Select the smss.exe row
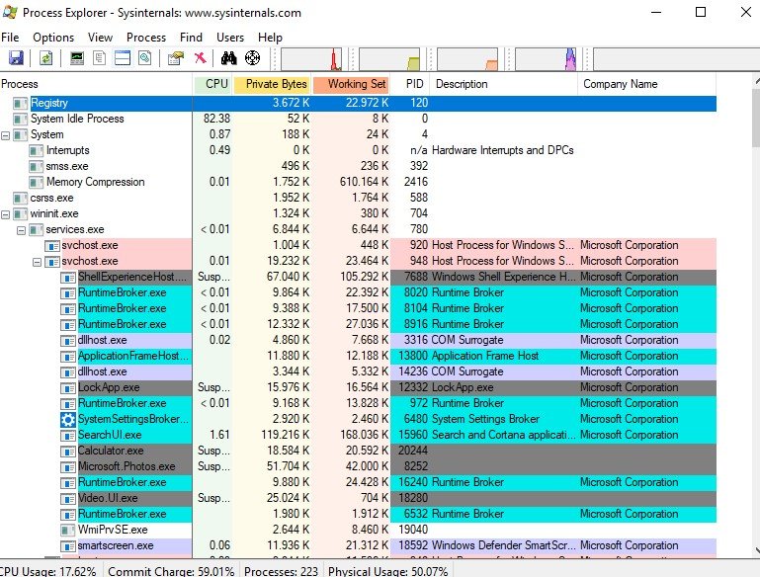Screen dimensions: 760x577 pyautogui.click(x=358, y=166)
